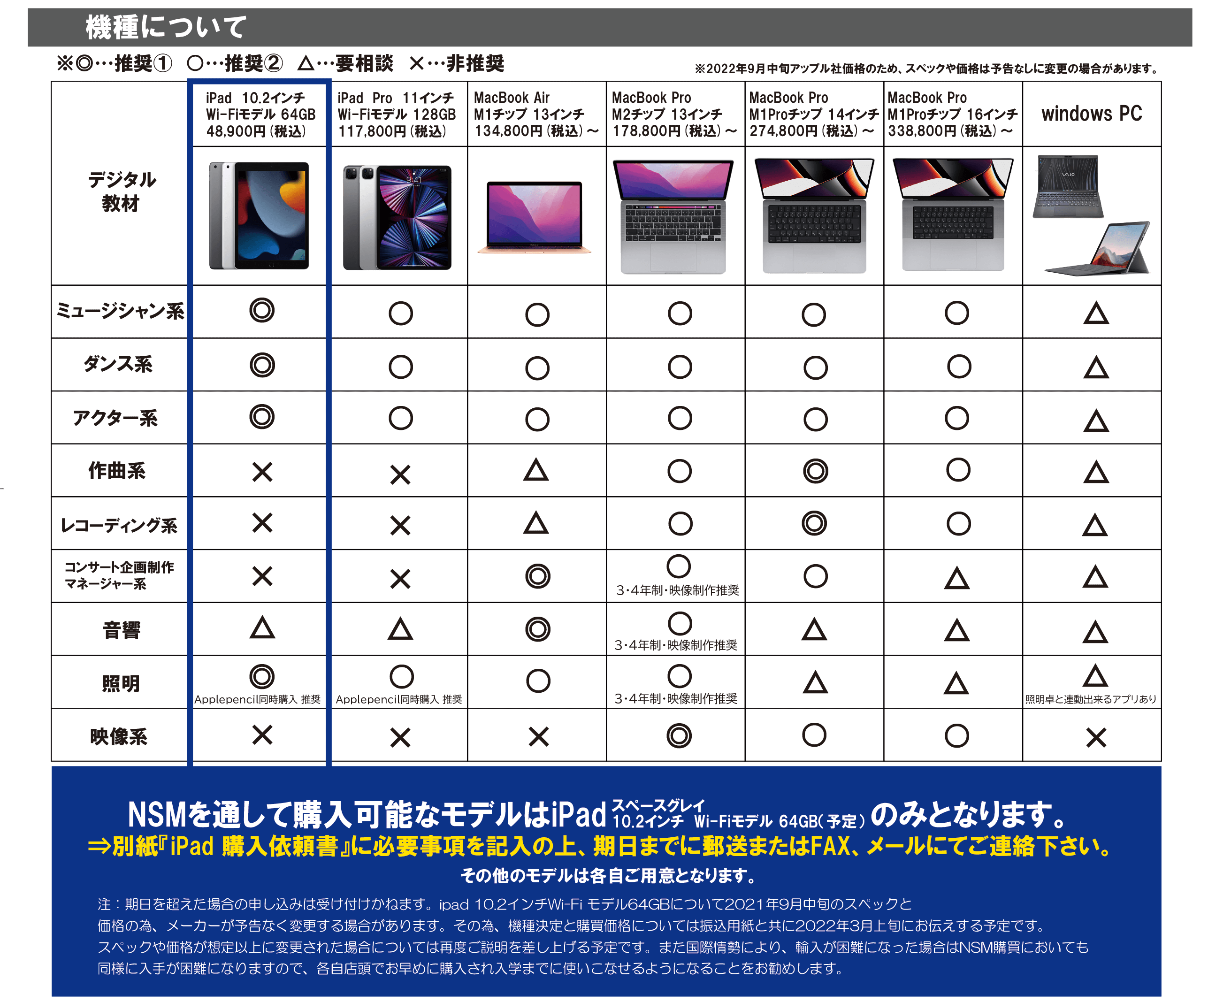
Task: Click 照明卓と連動出来るアプリあり note
Action: coord(1091,699)
